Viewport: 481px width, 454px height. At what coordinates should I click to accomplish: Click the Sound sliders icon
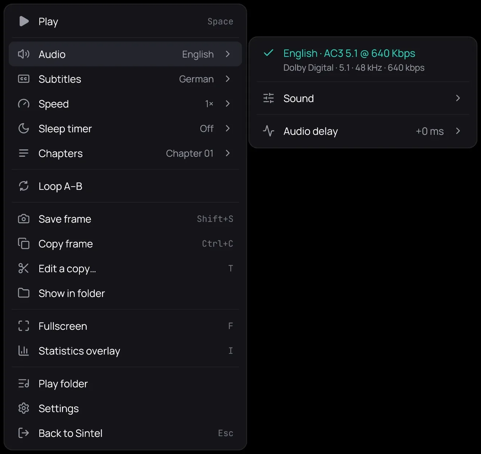click(269, 98)
